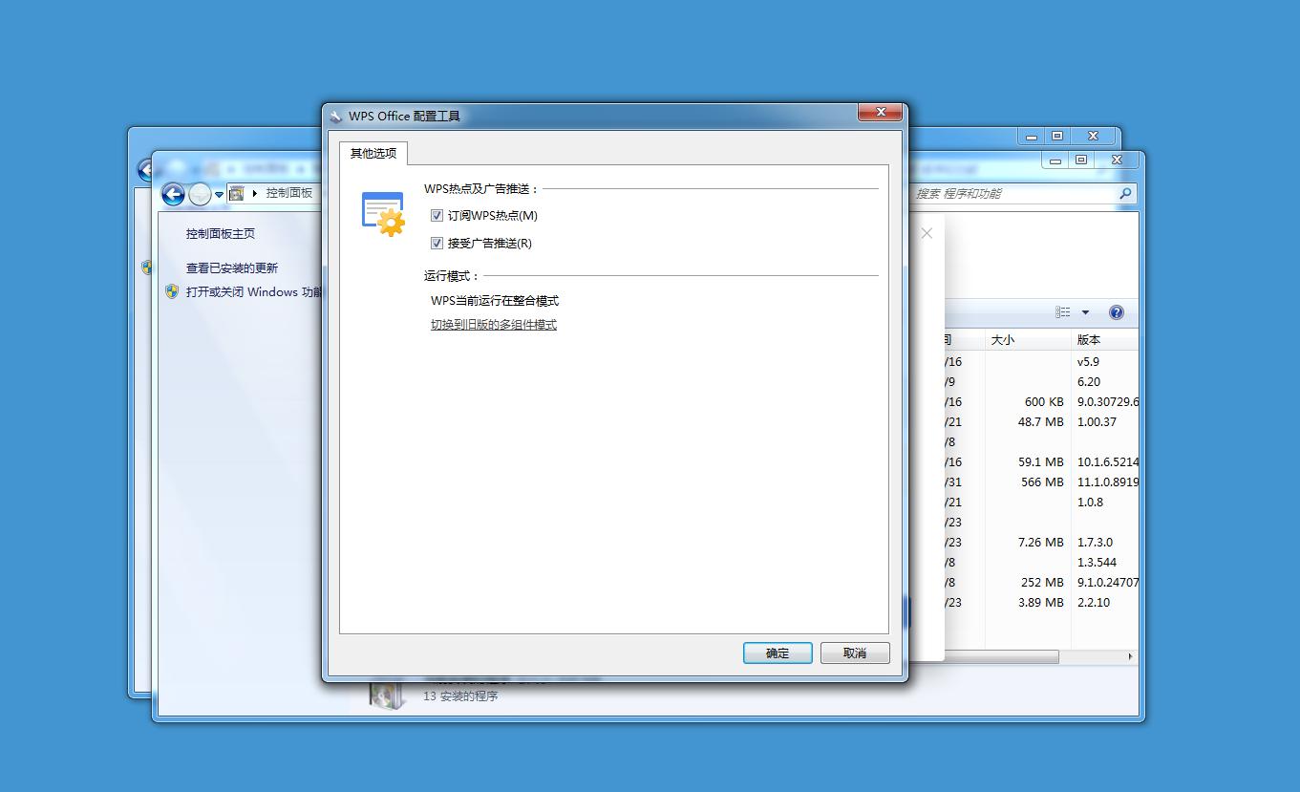This screenshot has height=792, width=1300.
Task: Click the WPS Office icon in the dialog title bar
Action: 336,114
